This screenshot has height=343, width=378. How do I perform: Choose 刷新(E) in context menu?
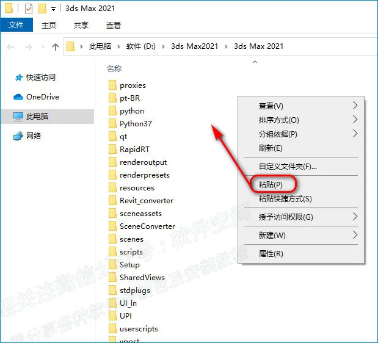pyautogui.click(x=301, y=148)
